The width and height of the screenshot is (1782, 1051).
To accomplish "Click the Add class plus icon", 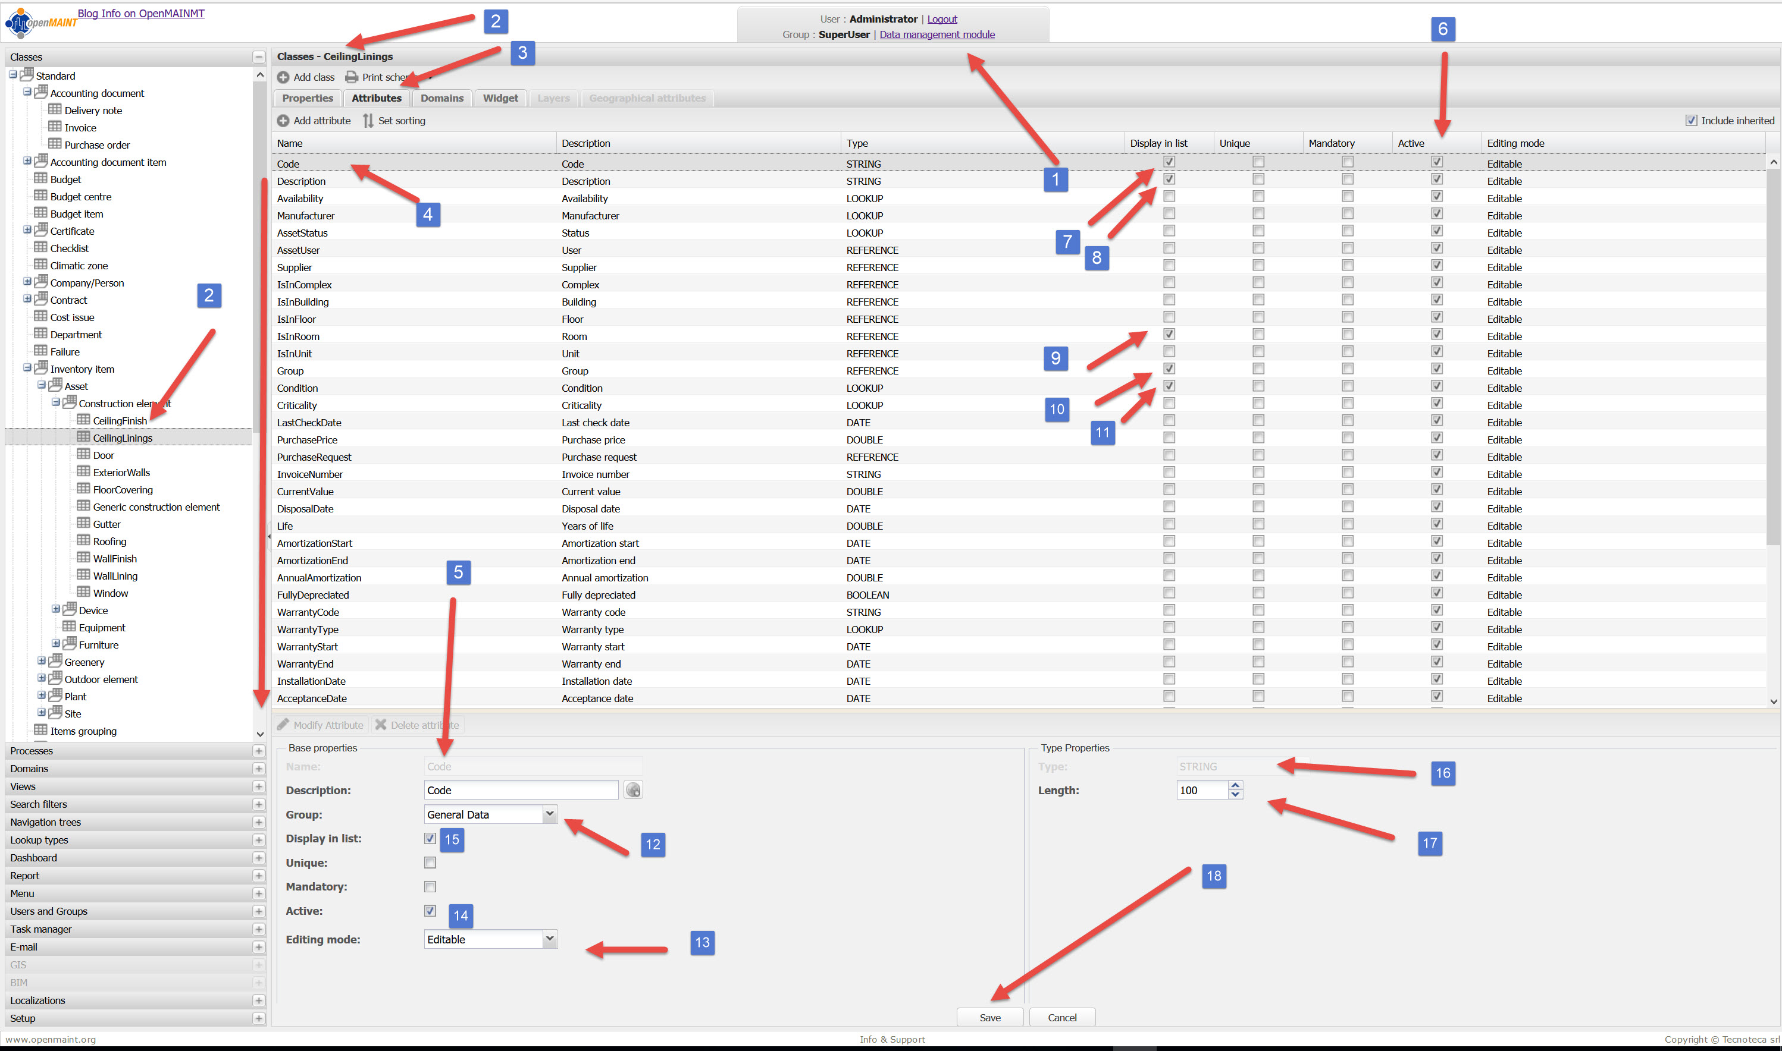I will 283,77.
